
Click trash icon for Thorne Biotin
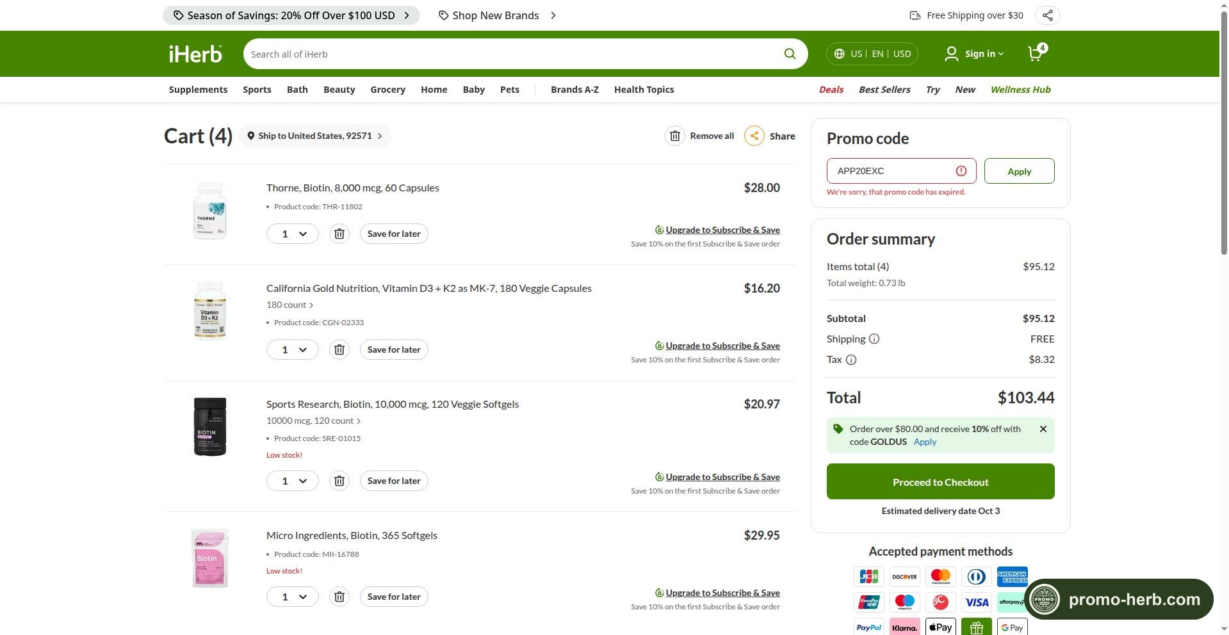click(339, 234)
